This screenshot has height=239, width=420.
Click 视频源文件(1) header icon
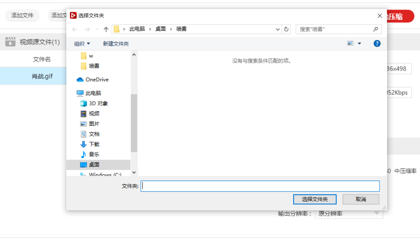(x=11, y=42)
